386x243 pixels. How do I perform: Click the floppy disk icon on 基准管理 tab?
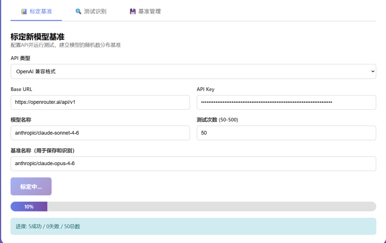point(133,11)
